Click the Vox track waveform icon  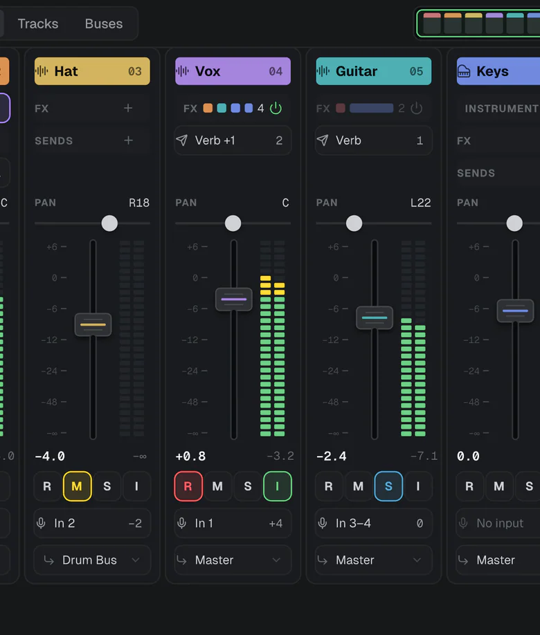pyautogui.click(x=182, y=71)
